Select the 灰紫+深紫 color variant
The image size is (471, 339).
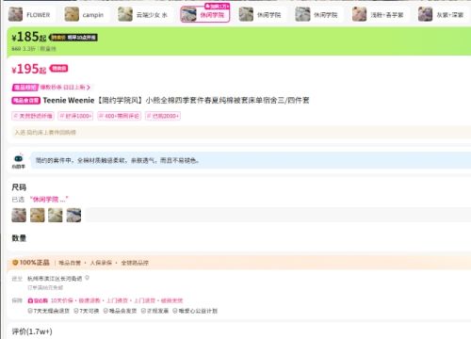441,14
